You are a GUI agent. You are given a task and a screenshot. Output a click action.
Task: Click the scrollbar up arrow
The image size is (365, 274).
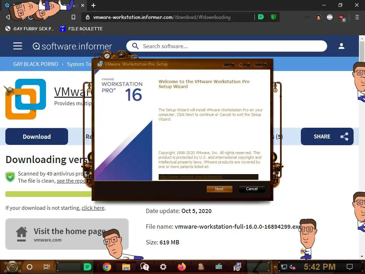362,38
